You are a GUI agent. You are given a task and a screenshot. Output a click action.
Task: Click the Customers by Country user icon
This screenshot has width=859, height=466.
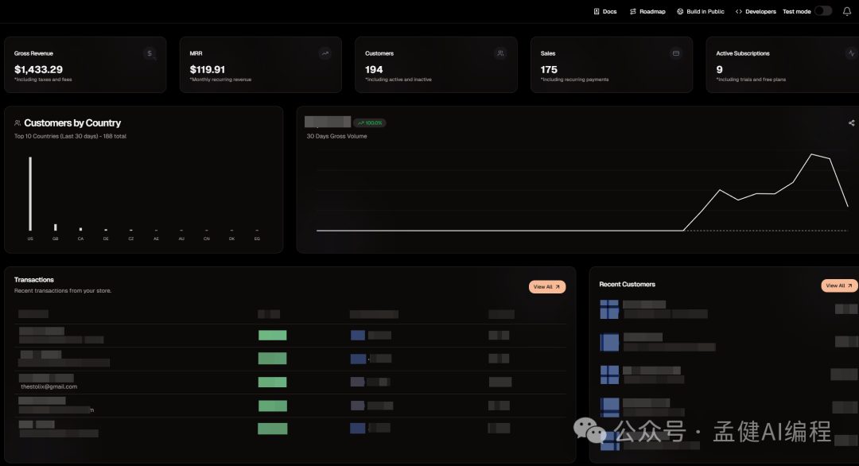point(17,123)
